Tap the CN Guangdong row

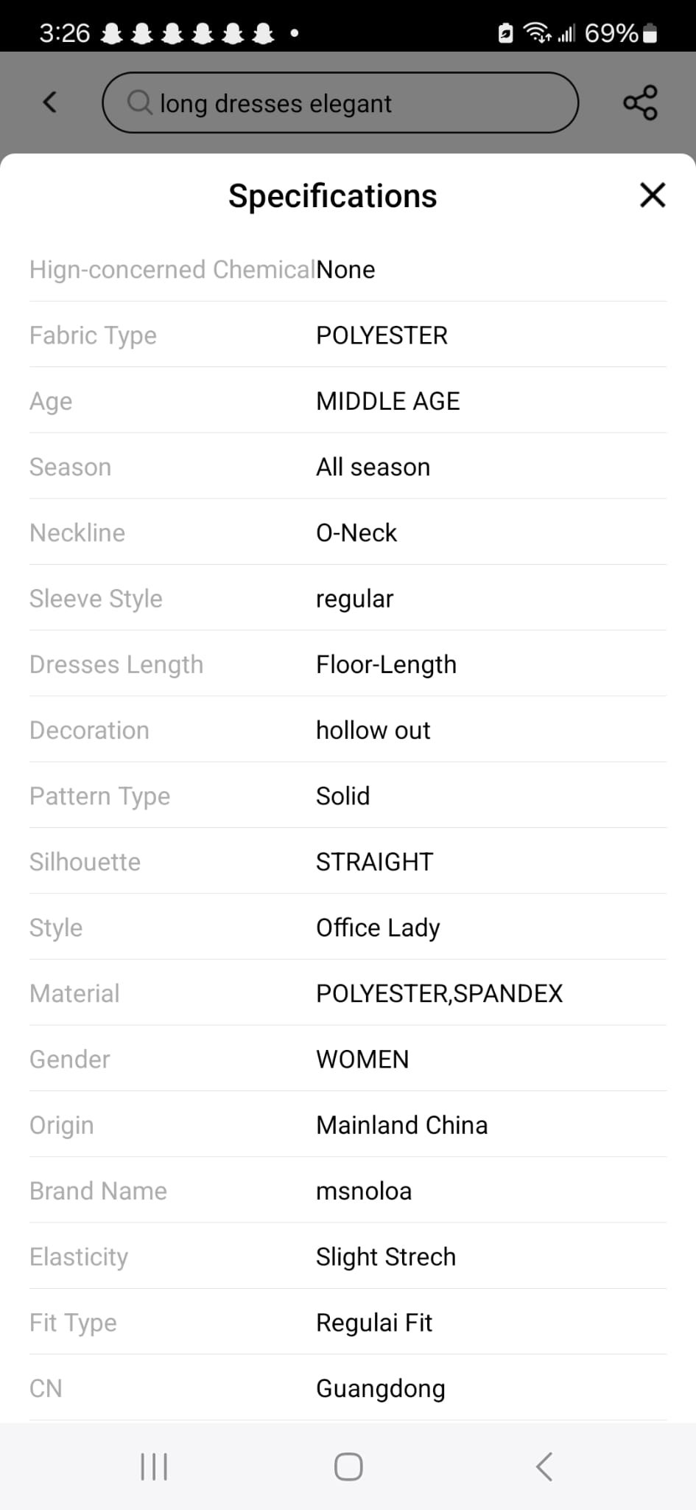pos(348,1388)
